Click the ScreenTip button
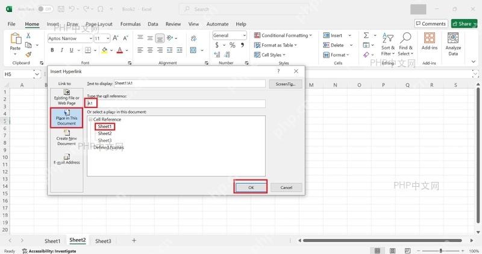Image resolution: width=482 pixels, height=254 pixels. [x=286, y=84]
